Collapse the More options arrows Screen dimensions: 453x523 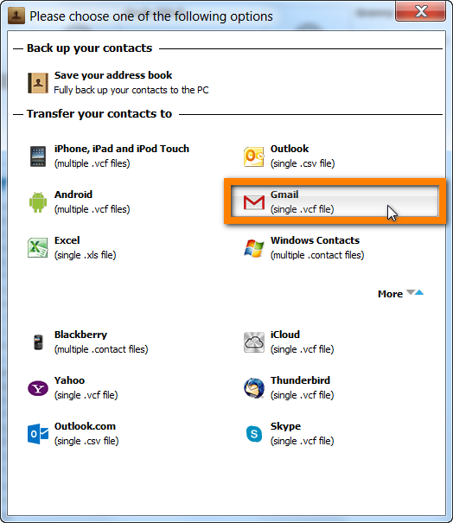[415, 292]
